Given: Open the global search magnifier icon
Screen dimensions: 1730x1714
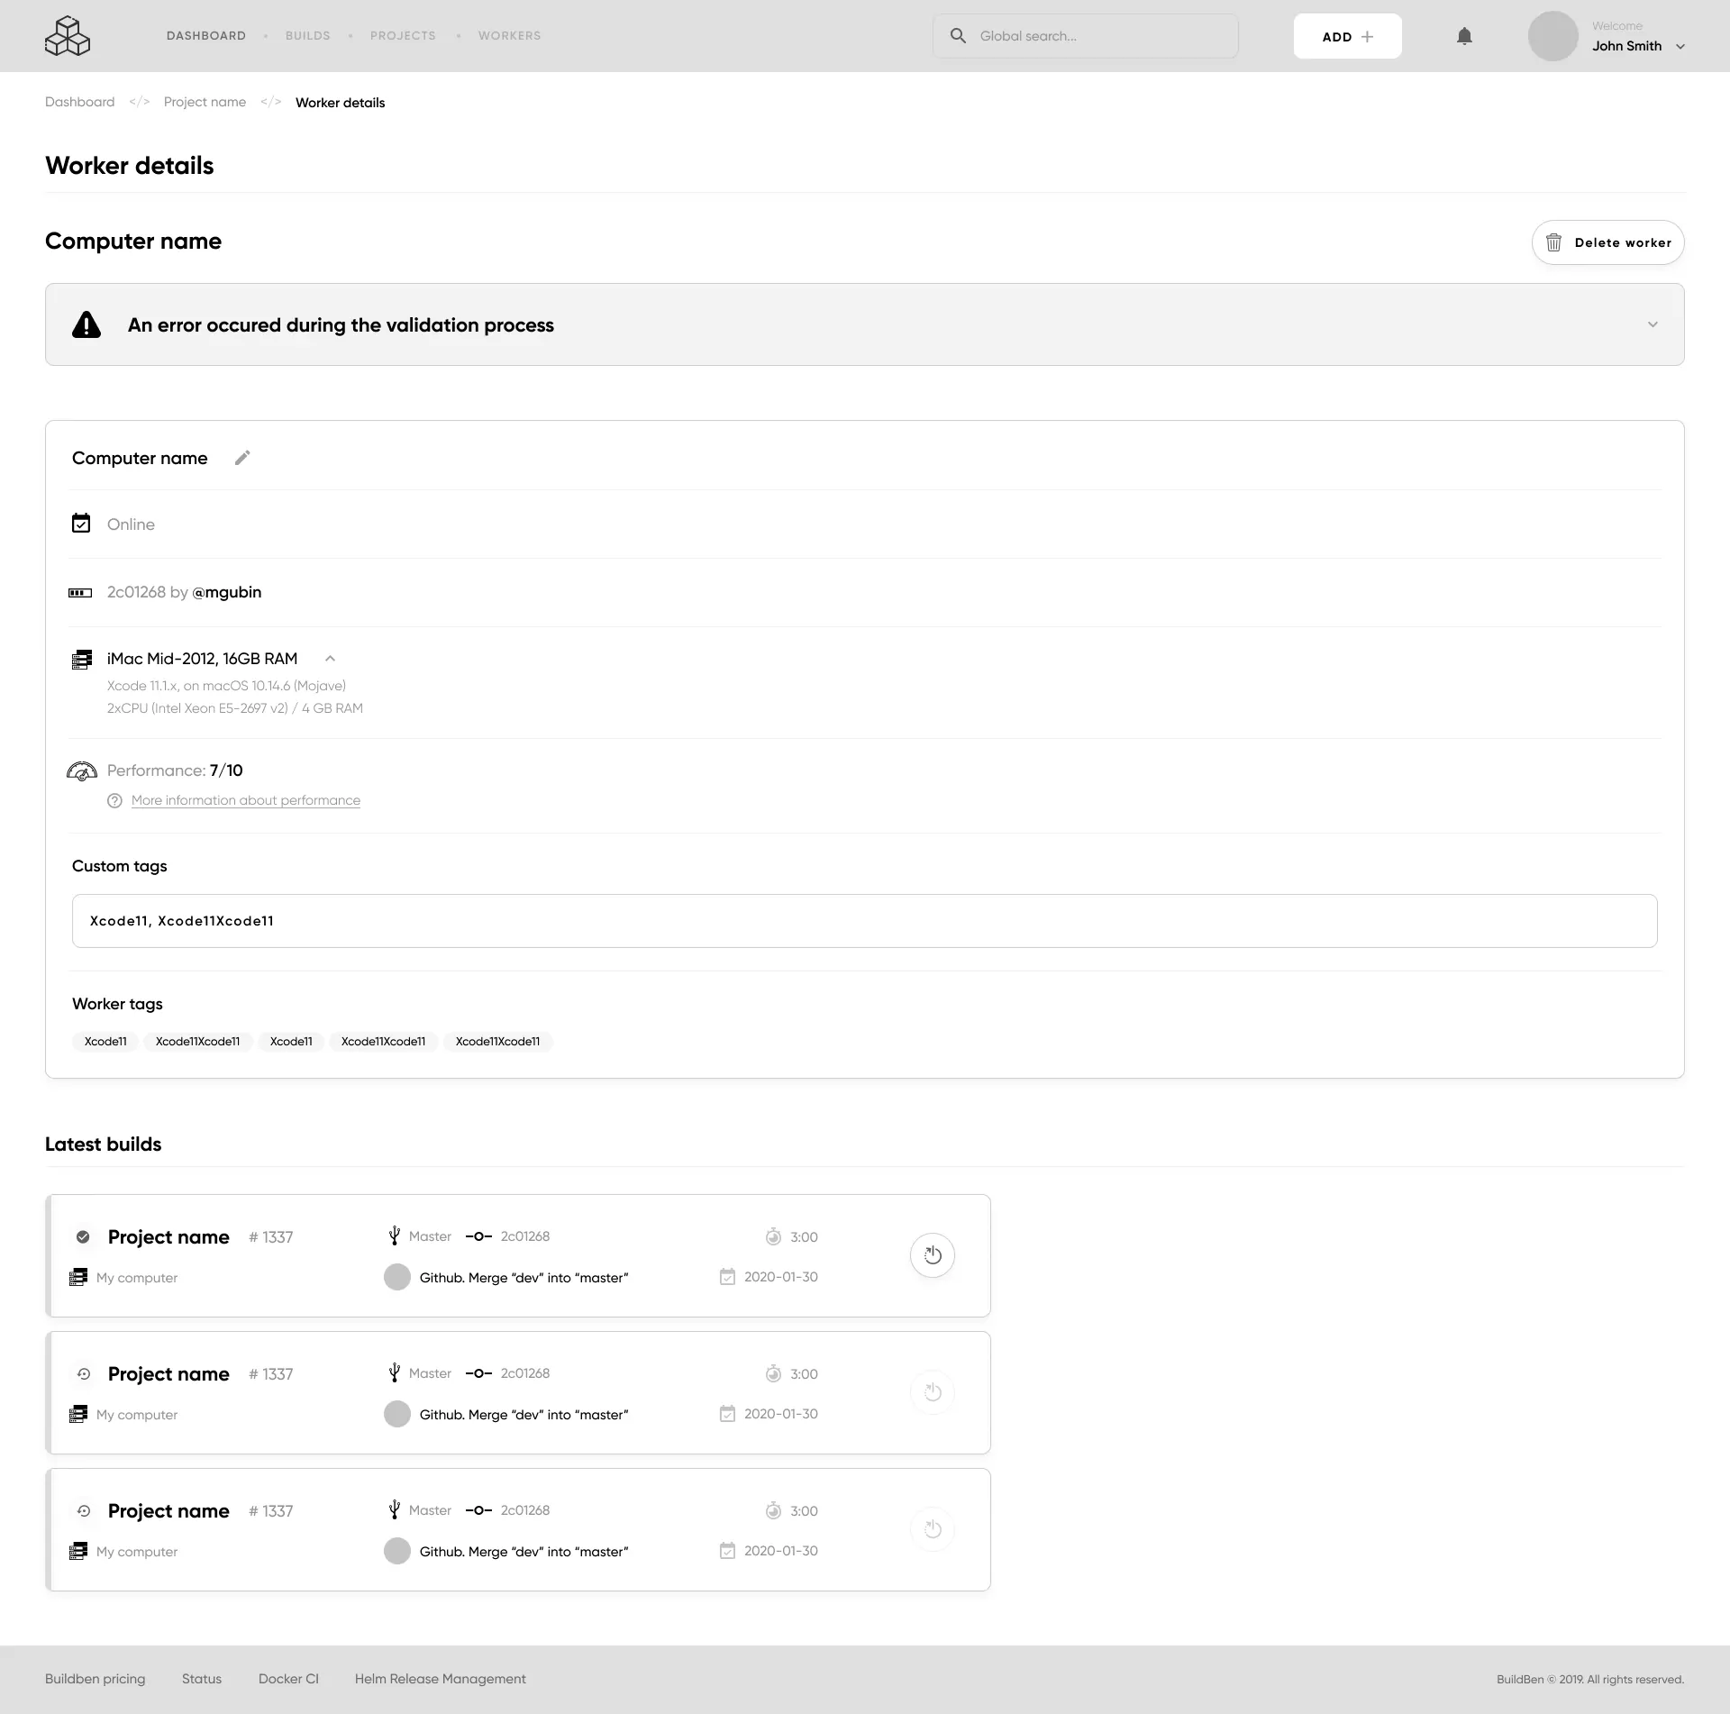Looking at the screenshot, I should point(959,35).
